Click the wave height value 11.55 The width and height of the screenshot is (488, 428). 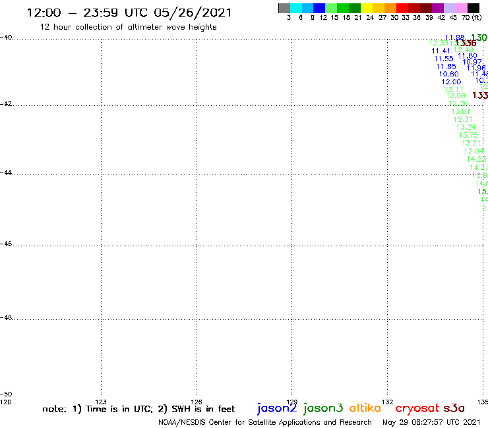[x=444, y=59]
